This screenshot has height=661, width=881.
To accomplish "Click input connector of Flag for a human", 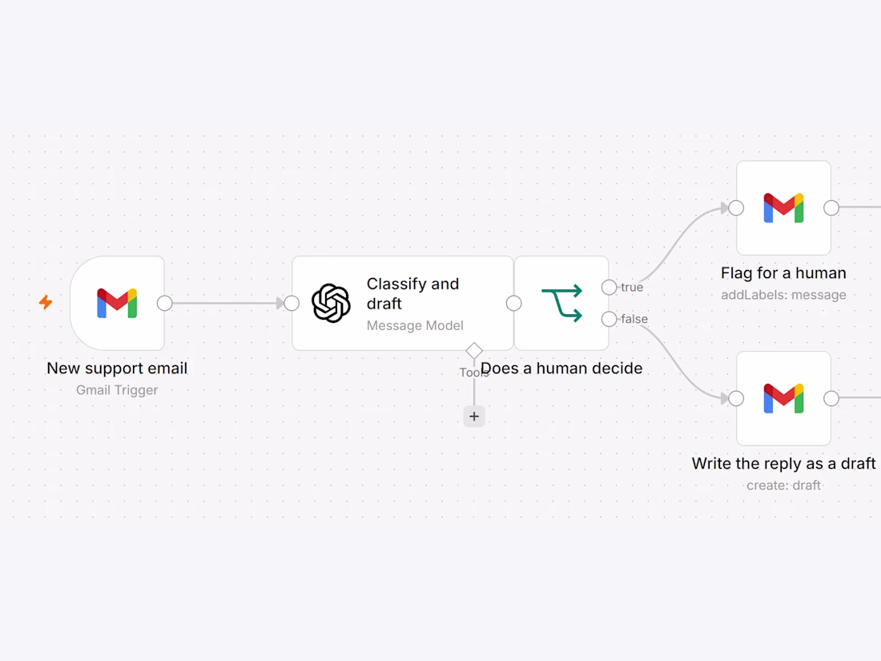I will point(736,208).
